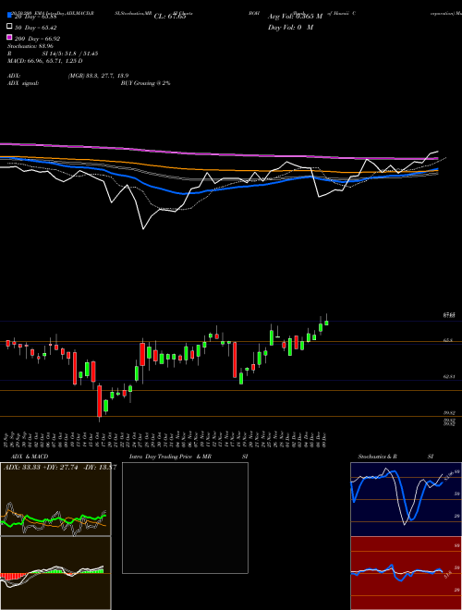The width and height of the screenshot is (462, 610).
Task: Select the 50 Day = 65.42 label
Action: pos(35,28)
